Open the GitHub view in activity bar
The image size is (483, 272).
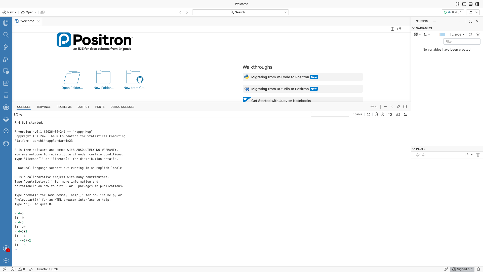coord(6,107)
